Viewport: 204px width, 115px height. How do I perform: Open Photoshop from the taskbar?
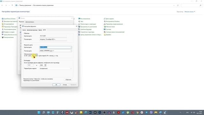coord(100,112)
